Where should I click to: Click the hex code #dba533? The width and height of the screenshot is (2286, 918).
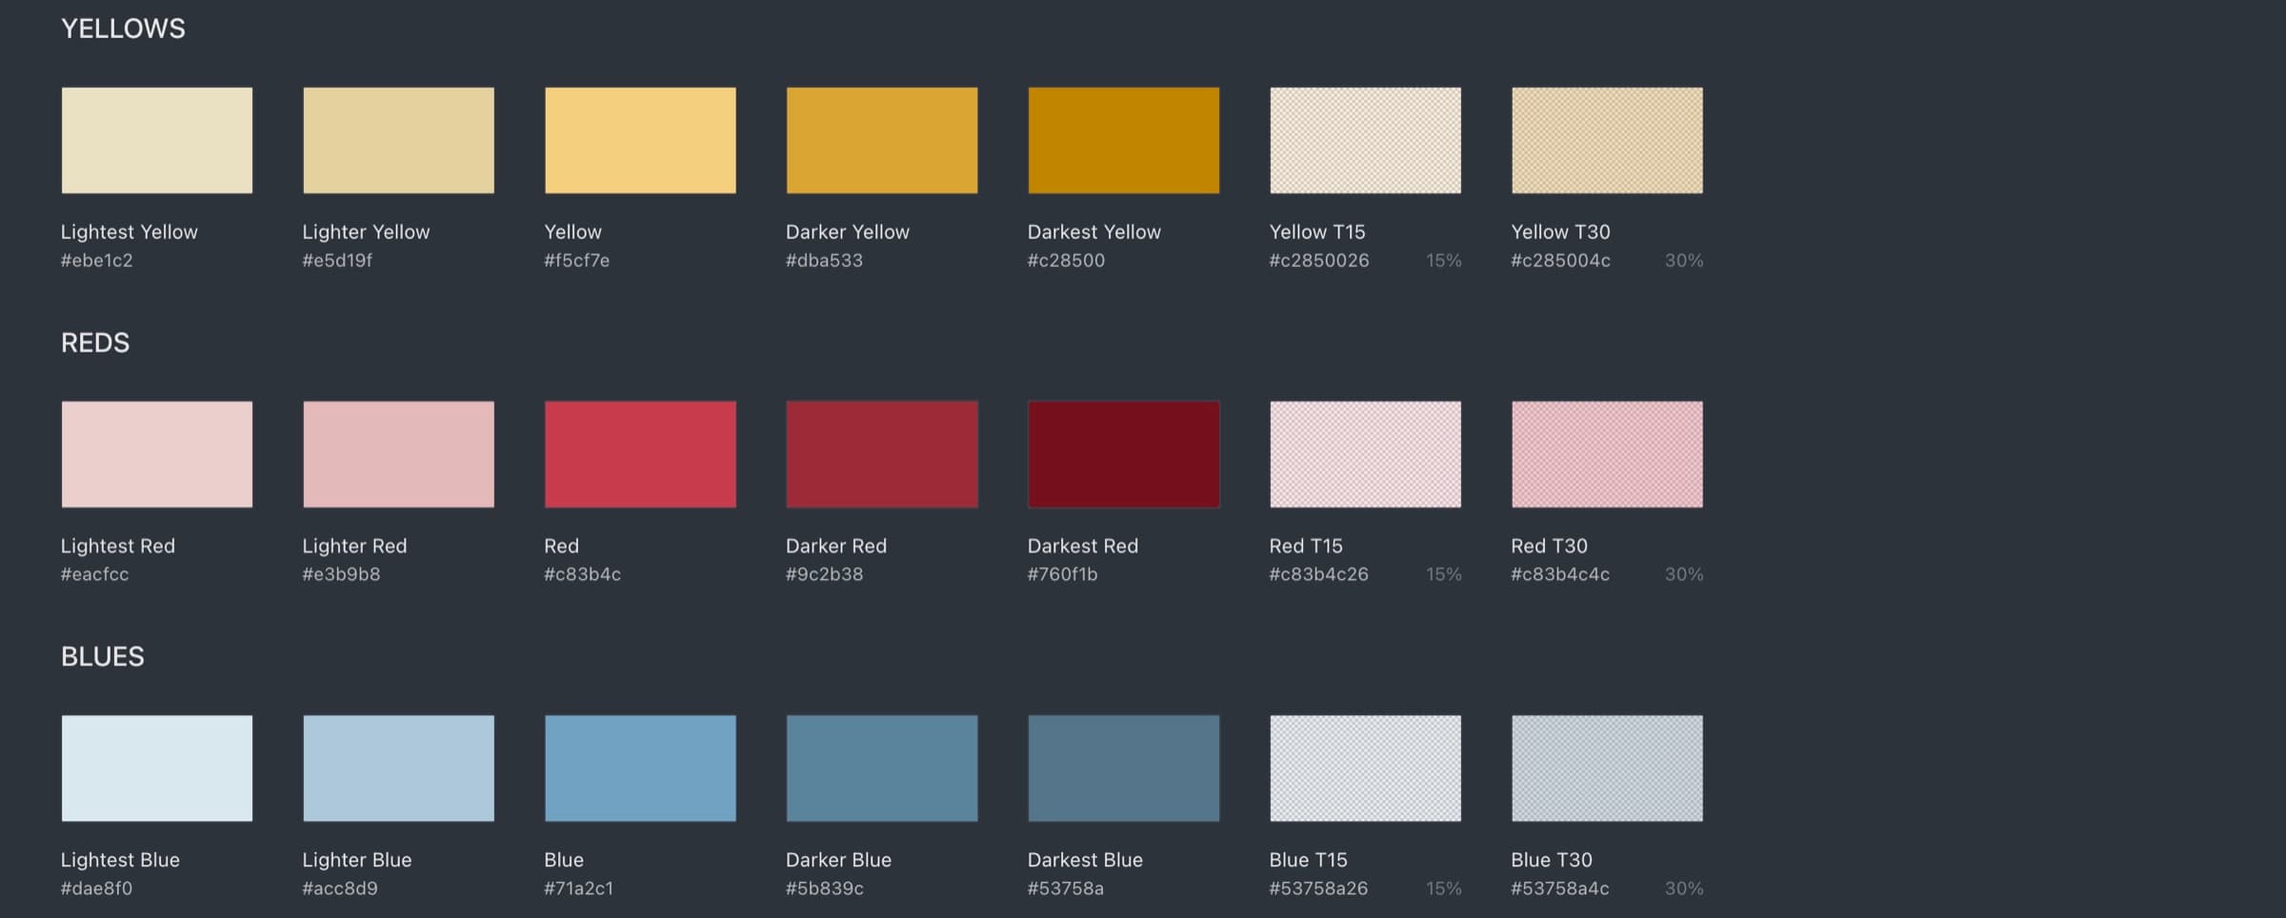pyautogui.click(x=824, y=260)
